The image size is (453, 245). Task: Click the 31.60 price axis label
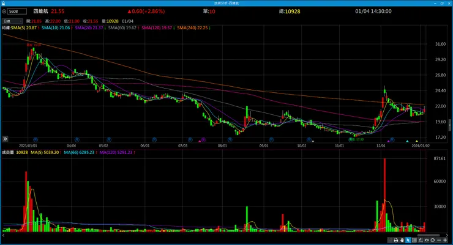pyautogui.click(x=440, y=44)
